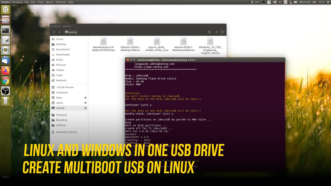This screenshot has width=331, height=186.
Task: Open the Help menu
Action: [x=70, y=2]
